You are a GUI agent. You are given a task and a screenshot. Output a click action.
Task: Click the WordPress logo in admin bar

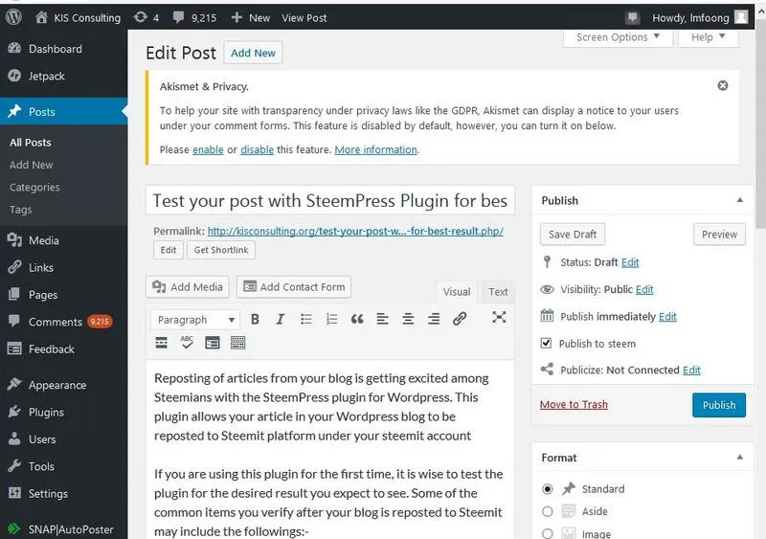click(13, 17)
